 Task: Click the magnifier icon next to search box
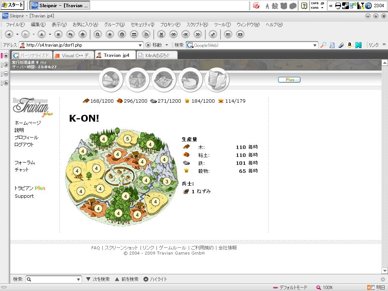coord(323,45)
